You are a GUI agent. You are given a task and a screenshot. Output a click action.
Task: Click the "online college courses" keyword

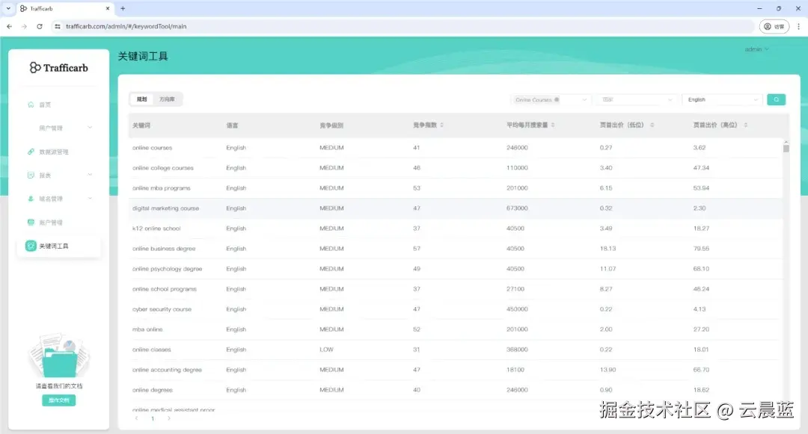pos(163,167)
